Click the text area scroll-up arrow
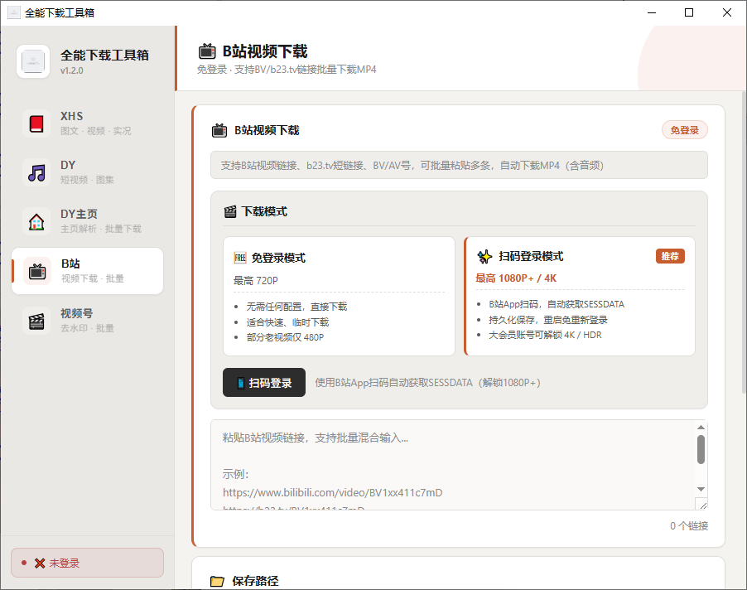Viewport: 747px width, 590px height. (701, 427)
